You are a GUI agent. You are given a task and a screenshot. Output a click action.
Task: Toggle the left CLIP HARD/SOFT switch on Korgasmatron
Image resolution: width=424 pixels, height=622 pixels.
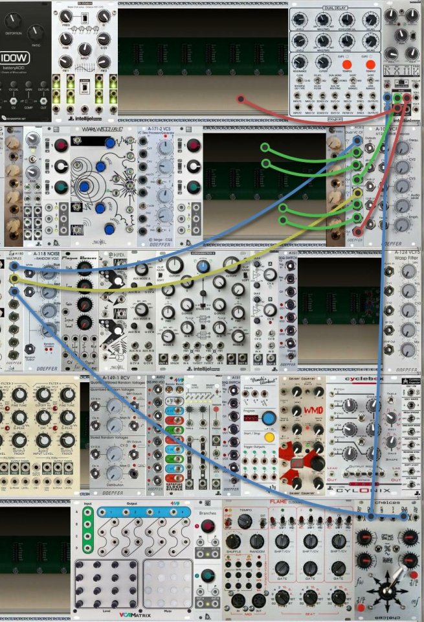[x=161, y=274]
